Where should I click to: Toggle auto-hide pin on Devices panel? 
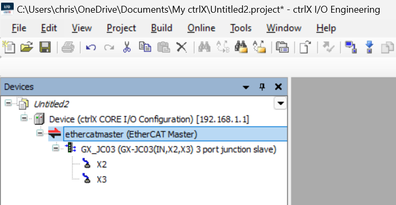coord(262,87)
